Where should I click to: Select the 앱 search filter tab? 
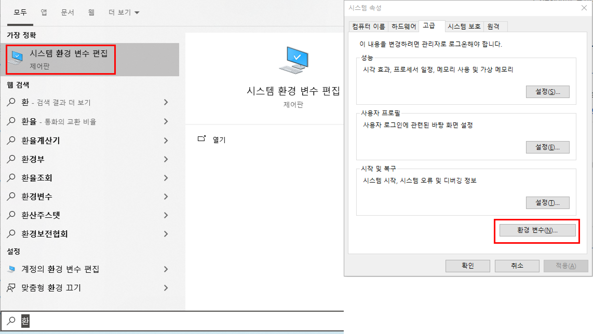44,12
